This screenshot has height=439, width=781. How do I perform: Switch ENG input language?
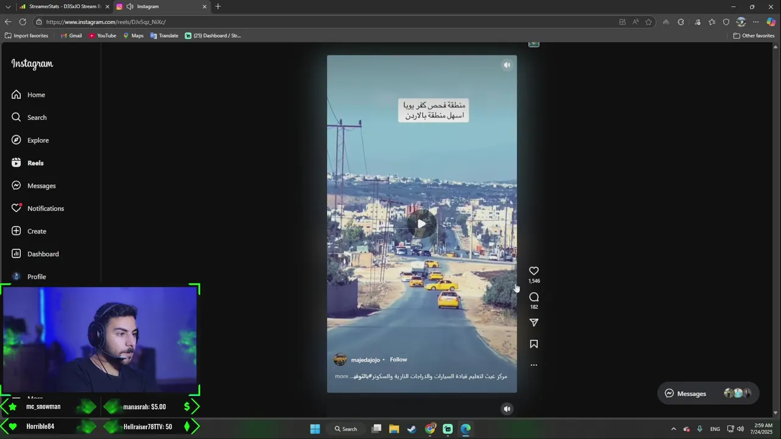click(714, 429)
